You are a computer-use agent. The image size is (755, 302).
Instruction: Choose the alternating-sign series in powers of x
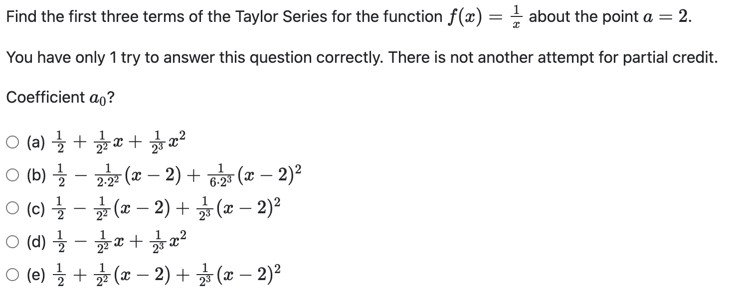[11, 242]
